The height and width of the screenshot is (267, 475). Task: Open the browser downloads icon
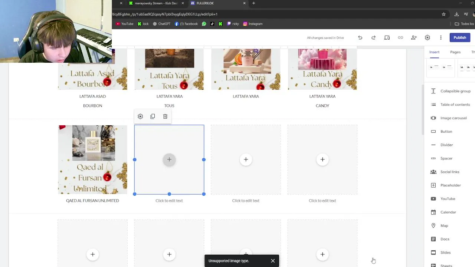tap(456, 14)
